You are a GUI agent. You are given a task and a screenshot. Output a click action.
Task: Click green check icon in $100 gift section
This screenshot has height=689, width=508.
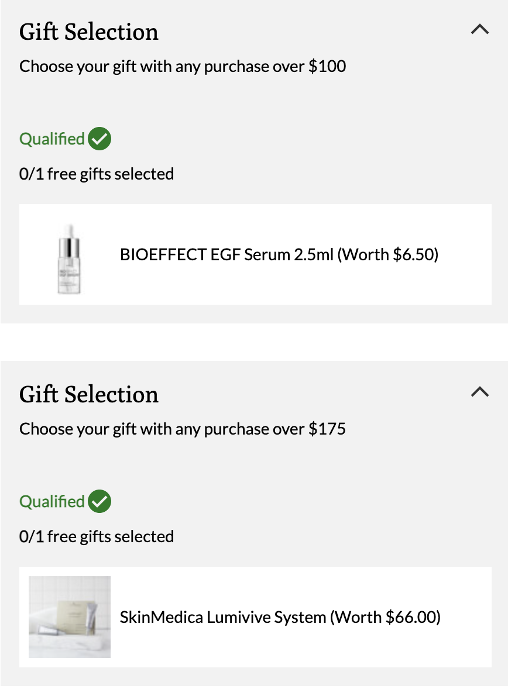99,139
